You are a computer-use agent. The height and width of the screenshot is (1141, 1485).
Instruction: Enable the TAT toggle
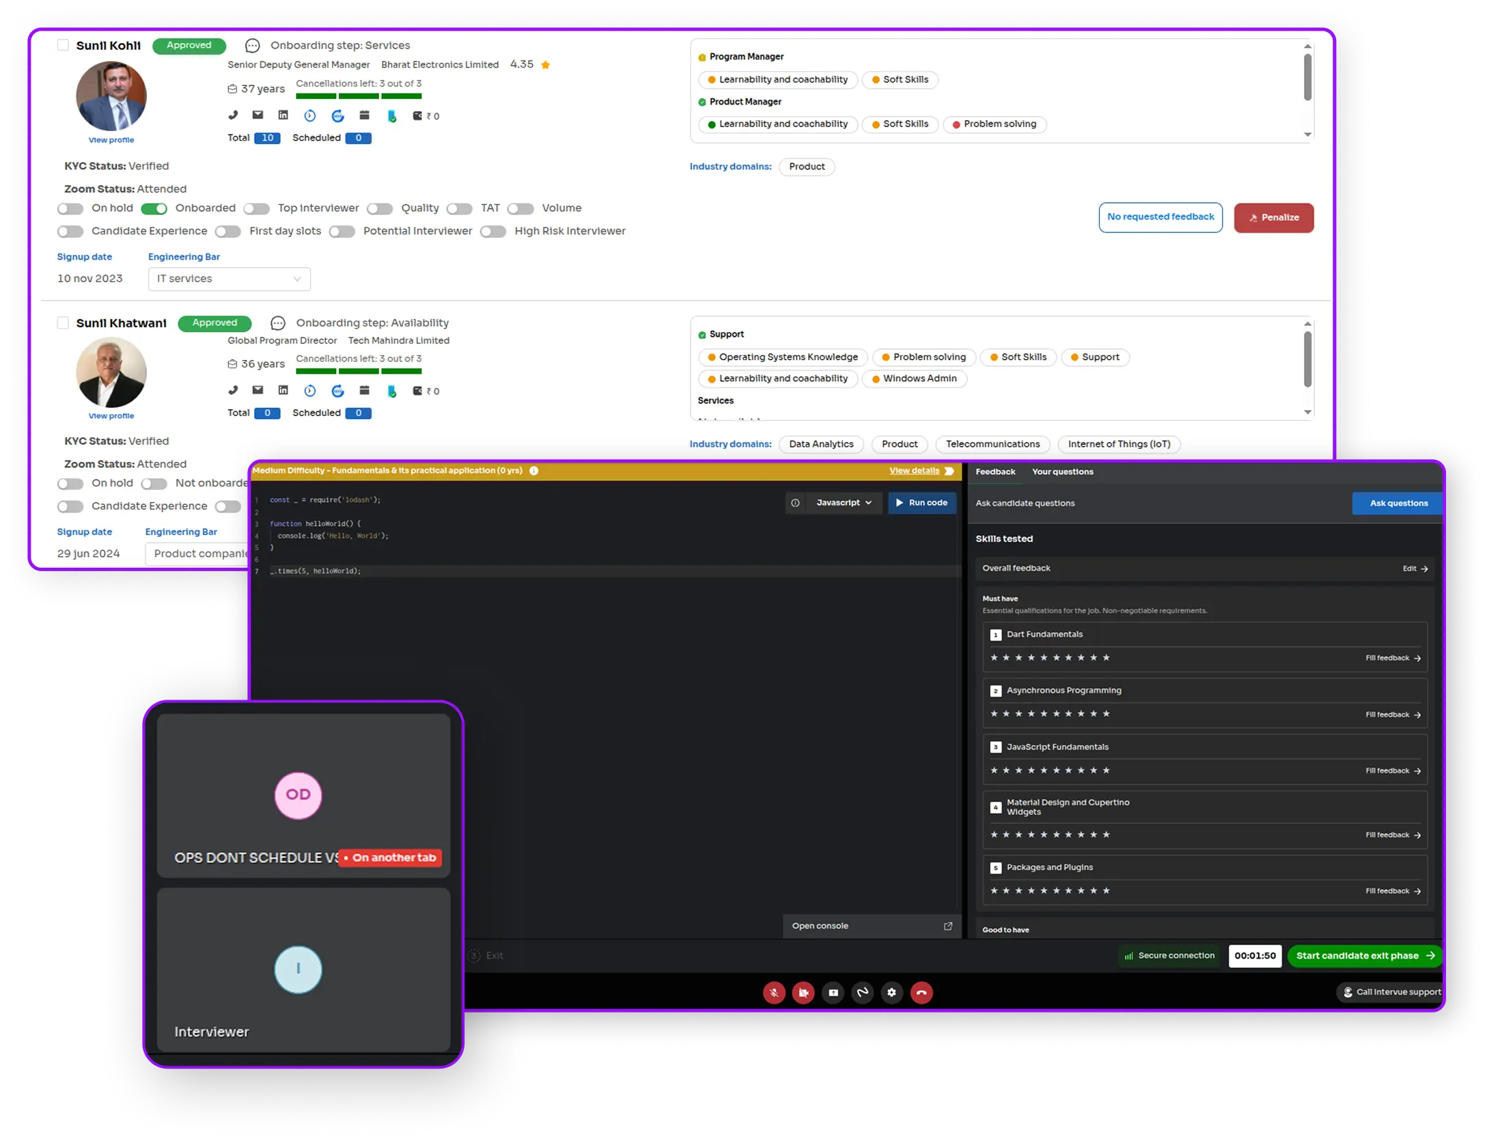460,208
